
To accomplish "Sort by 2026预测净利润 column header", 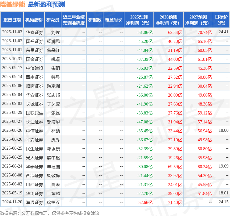I will [x=168, y=20].
